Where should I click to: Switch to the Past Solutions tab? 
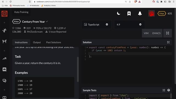(x=54, y=42)
